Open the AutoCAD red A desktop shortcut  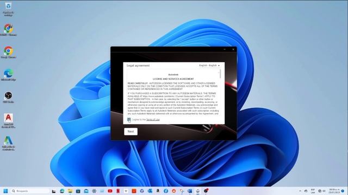pyautogui.click(x=8, y=121)
